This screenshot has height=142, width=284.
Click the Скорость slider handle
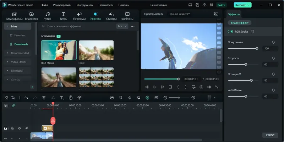point(246,64)
